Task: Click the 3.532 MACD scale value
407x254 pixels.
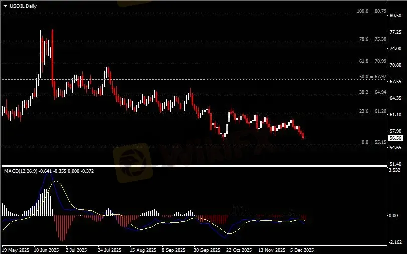Action: [x=395, y=170]
